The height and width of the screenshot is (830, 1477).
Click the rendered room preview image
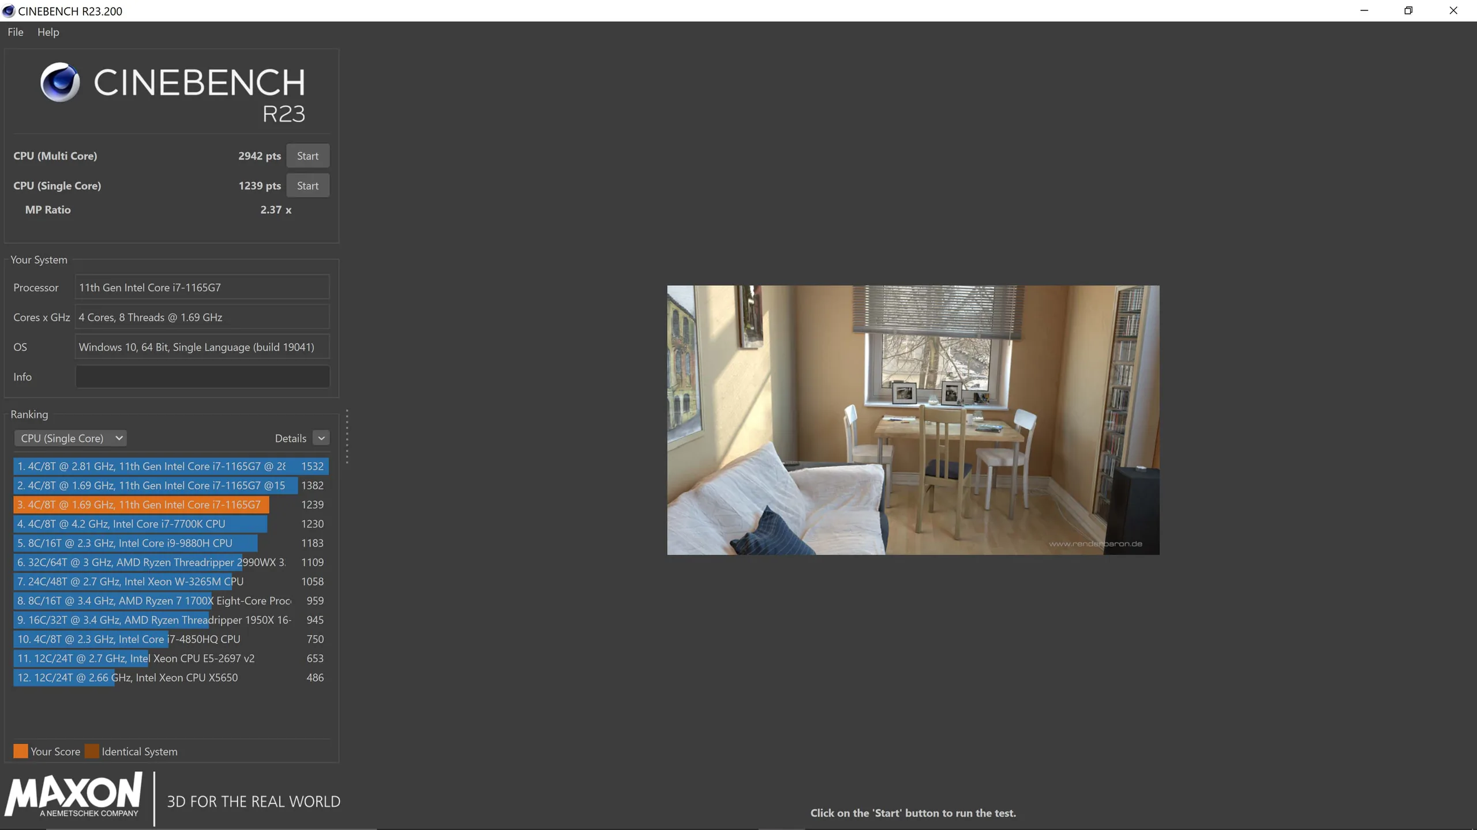pos(913,420)
